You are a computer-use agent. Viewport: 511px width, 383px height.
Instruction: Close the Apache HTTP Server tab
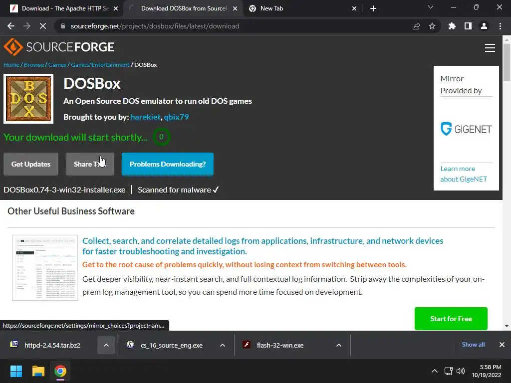coord(116,8)
